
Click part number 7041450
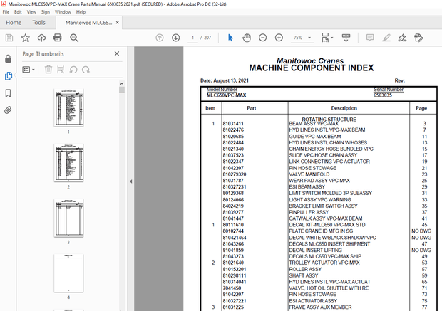[232, 288]
